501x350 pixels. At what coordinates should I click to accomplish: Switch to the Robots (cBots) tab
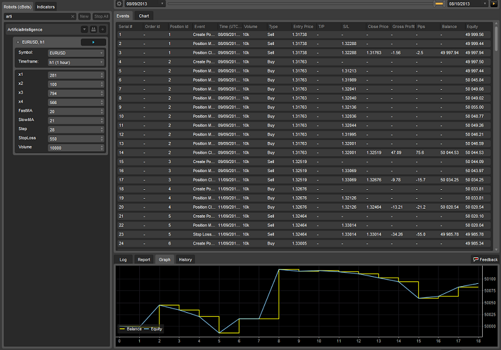pyautogui.click(x=18, y=7)
